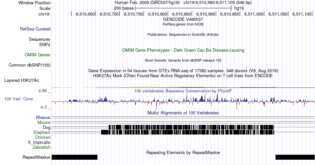Click the Elephant species label
Screen dimensions: 315x165
coord(42,132)
